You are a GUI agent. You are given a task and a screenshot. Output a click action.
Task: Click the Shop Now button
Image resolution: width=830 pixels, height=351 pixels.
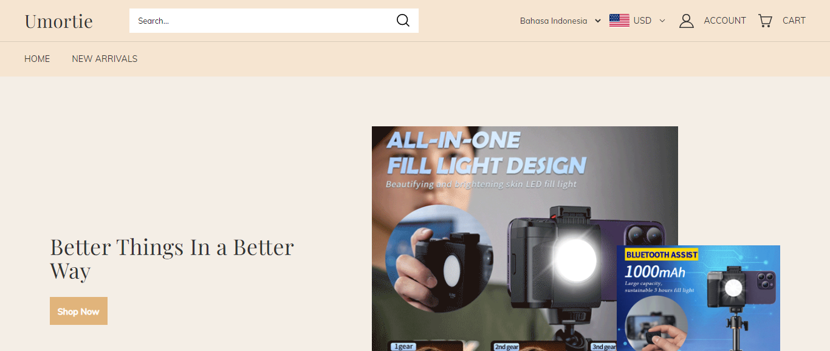[x=78, y=311]
